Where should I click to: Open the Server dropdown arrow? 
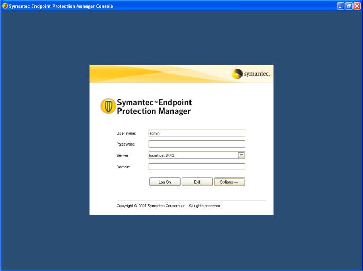[x=241, y=155]
